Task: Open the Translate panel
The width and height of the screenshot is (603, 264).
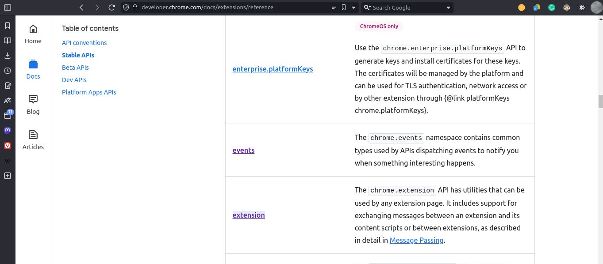Action: pyautogui.click(x=8, y=100)
